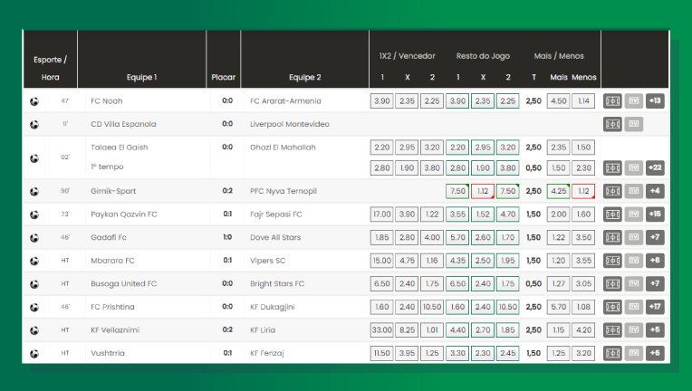Expand +5 markets for KF Vellaznimi
The image size is (692, 391).
(655, 329)
